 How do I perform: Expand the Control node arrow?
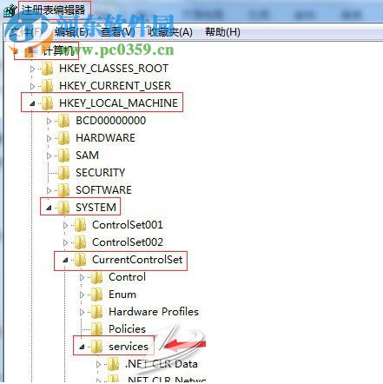pyautogui.click(x=82, y=277)
